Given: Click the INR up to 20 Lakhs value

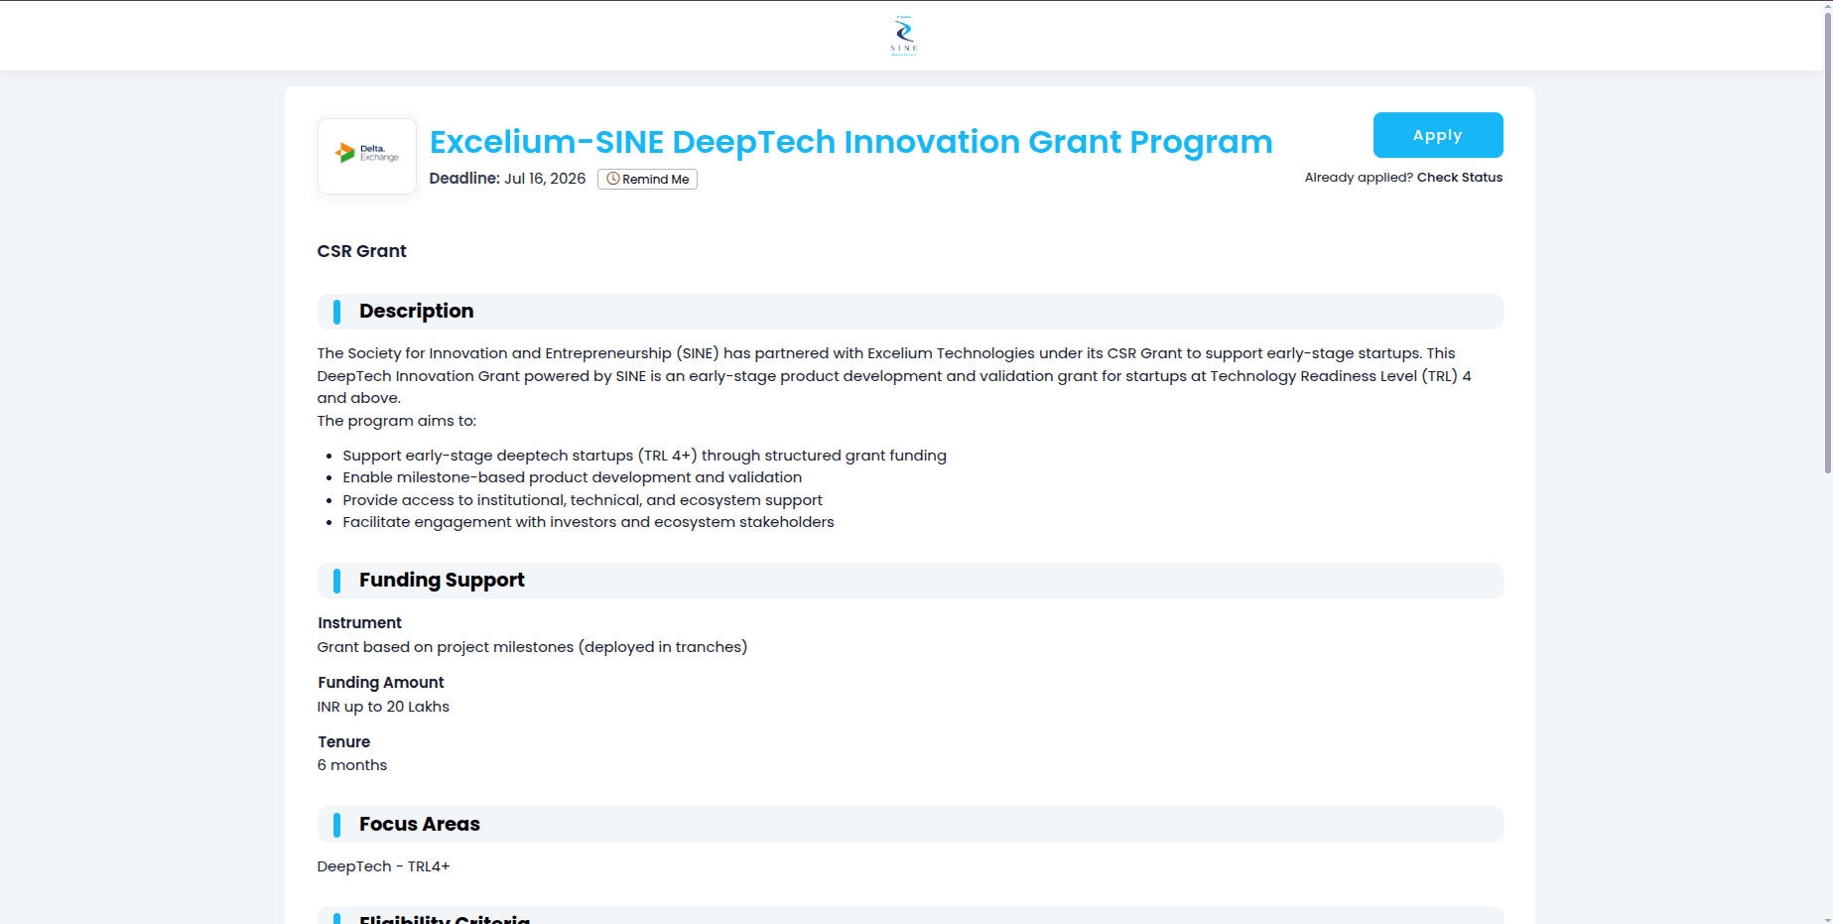Looking at the screenshot, I should 383,707.
